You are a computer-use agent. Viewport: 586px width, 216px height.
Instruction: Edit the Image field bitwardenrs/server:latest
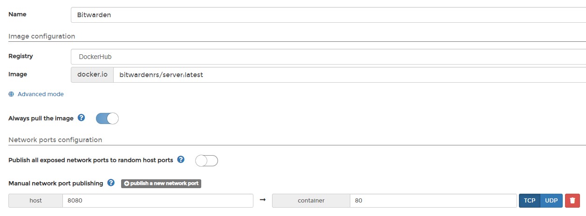click(x=349, y=74)
